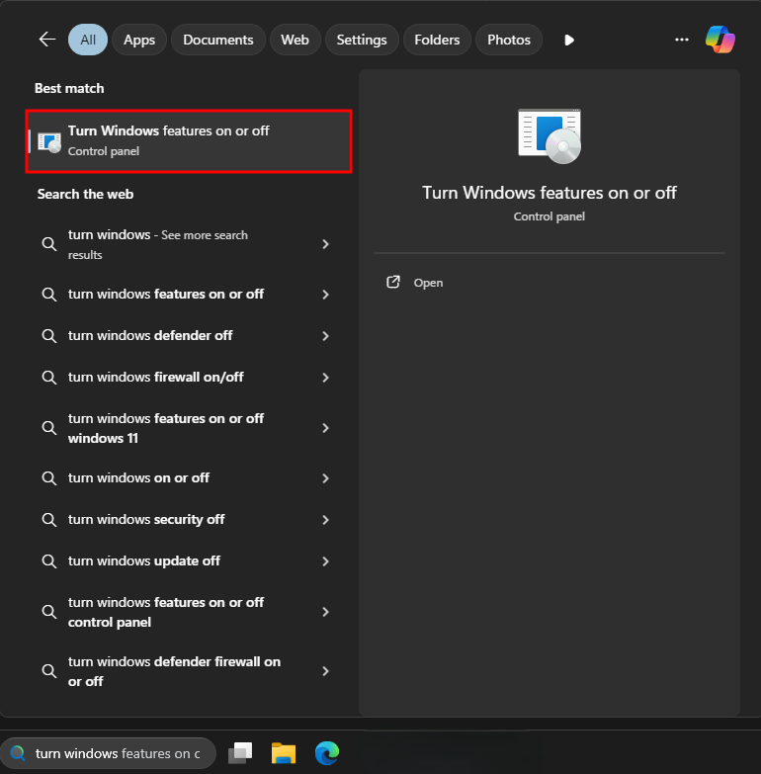Click Open in the preview pane
Image resolution: width=761 pixels, height=774 pixels.
pyautogui.click(x=428, y=283)
